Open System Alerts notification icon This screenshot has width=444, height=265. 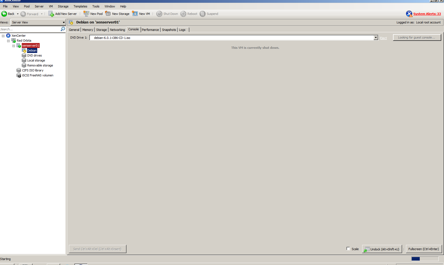click(x=409, y=14)
